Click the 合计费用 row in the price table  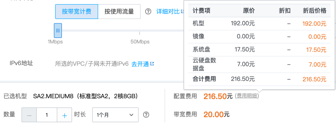point(204,79)
